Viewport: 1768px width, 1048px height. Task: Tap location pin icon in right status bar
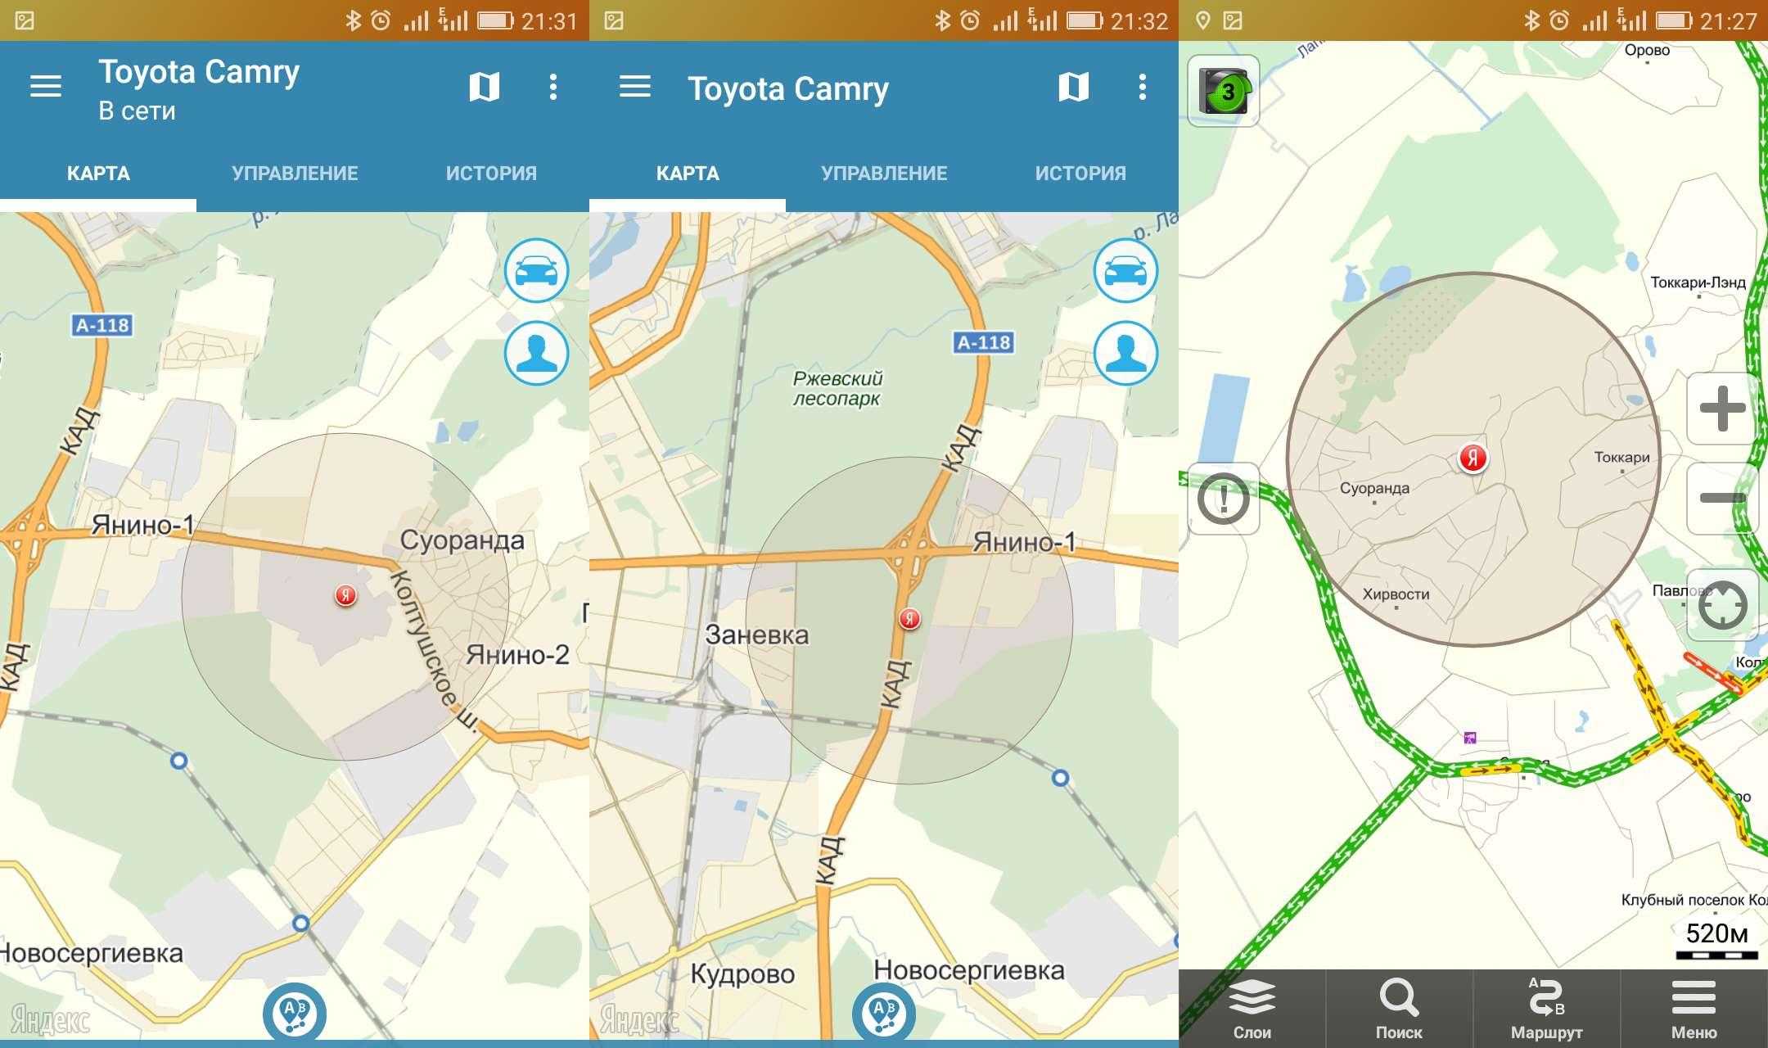pos(1202,20)
